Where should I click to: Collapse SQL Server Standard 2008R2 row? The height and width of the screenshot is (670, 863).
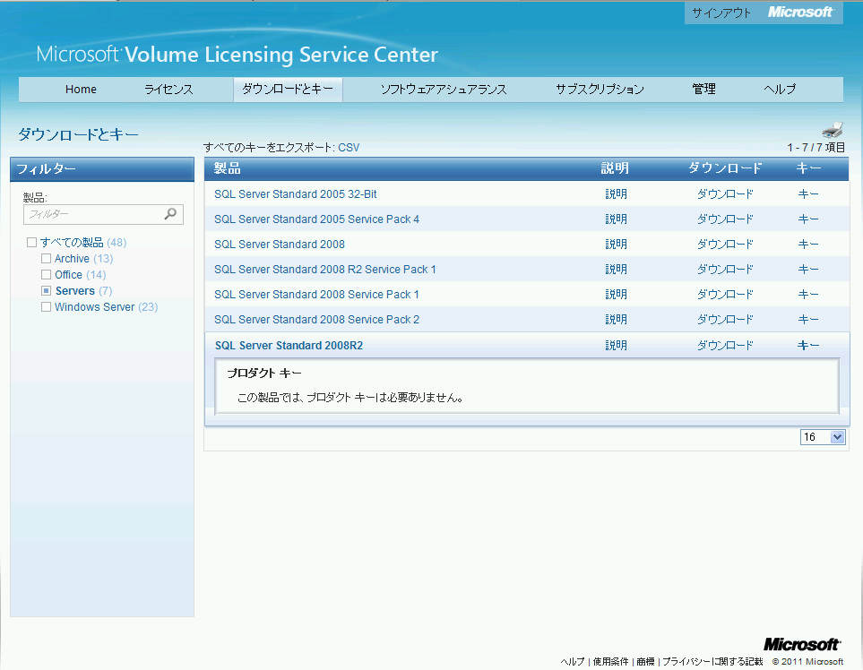click(x=289, y=346)
